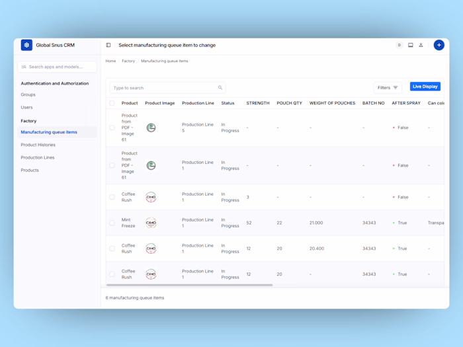Click the Live Display button
This screenshot has width=463, height=347.
point(425,87)
